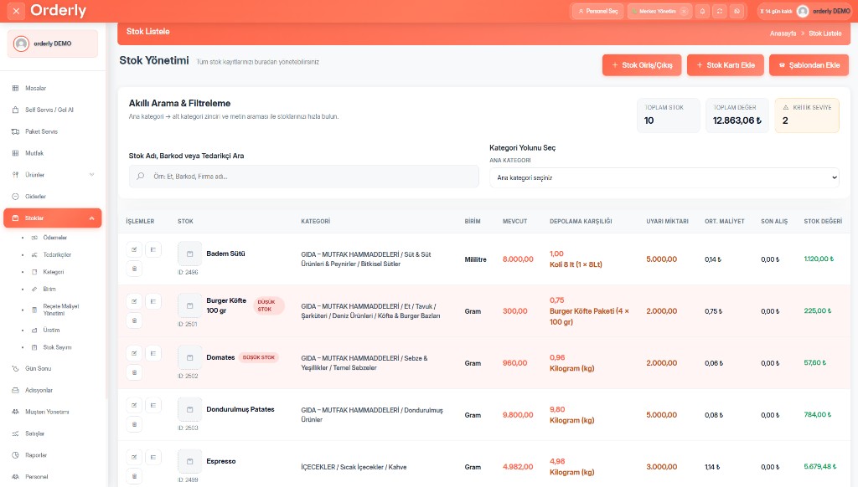The width and height of the screenshot is (858, 487).
Task: Open Reçete Maliyet Yönetimi page
Action: coord(60,309)
